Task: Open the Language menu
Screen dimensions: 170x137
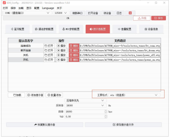Action: [48, 8]
